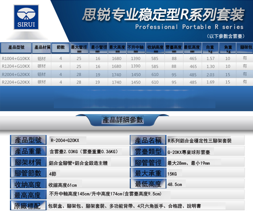
Task: Click 1390 in the R1204+G10KX row
Action: click(x=136, y=66)
